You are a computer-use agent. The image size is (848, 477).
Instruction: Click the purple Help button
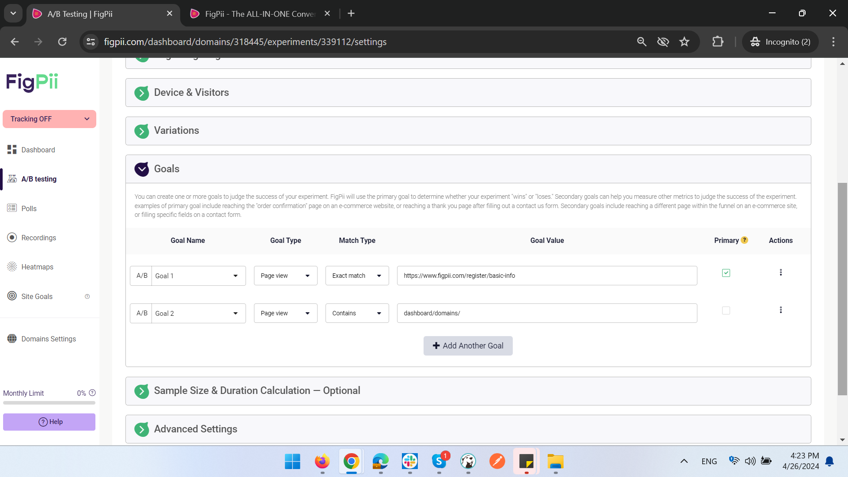click(49, 422)
